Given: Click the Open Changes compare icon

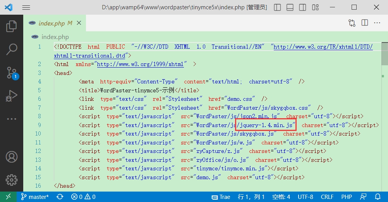Looking at the screenshot, I should tap(352, 23).
